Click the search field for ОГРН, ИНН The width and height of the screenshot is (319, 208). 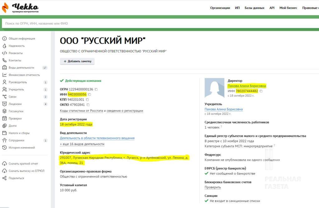click(160, 23)
